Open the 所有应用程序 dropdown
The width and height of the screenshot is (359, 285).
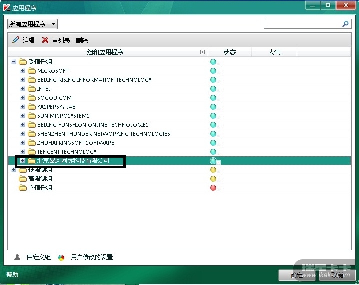(32, 24)
